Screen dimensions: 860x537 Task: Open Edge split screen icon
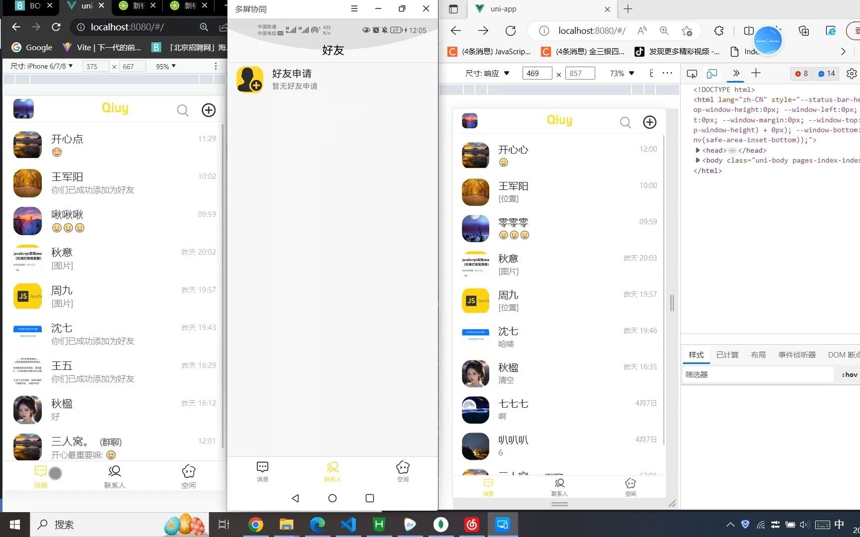748,31
